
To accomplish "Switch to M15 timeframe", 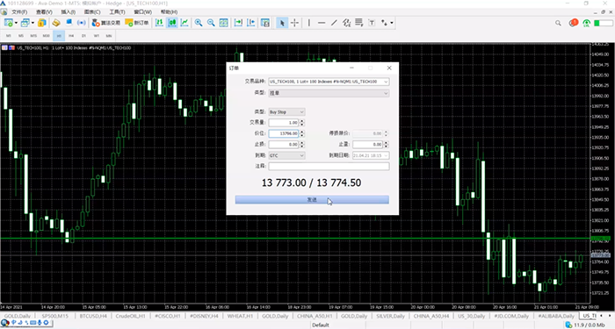I will coord(33,36).
